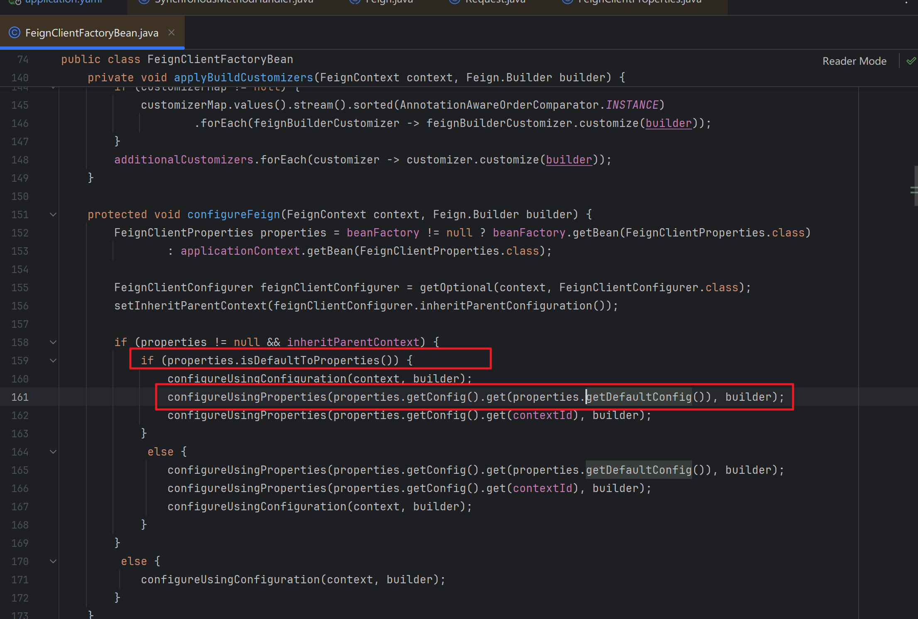
Task: Jump to sticky line 74 class declaration
Action: click(177, 59)
